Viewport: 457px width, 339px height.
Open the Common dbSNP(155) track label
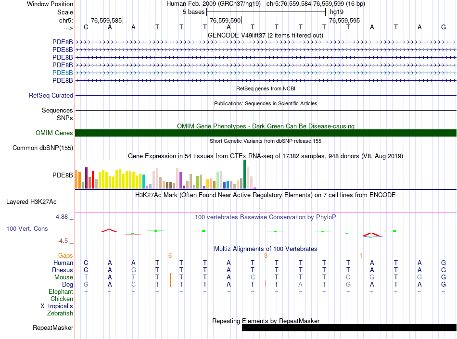42,148
